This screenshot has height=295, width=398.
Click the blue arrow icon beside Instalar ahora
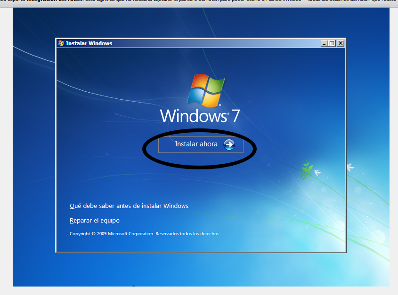pos(229,144)
